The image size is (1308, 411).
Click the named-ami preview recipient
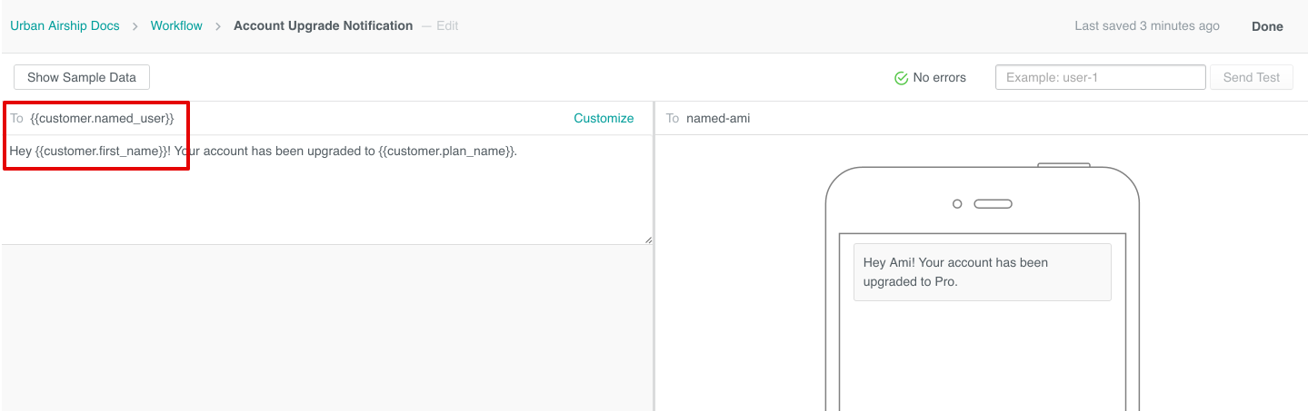tap(717, 118)
